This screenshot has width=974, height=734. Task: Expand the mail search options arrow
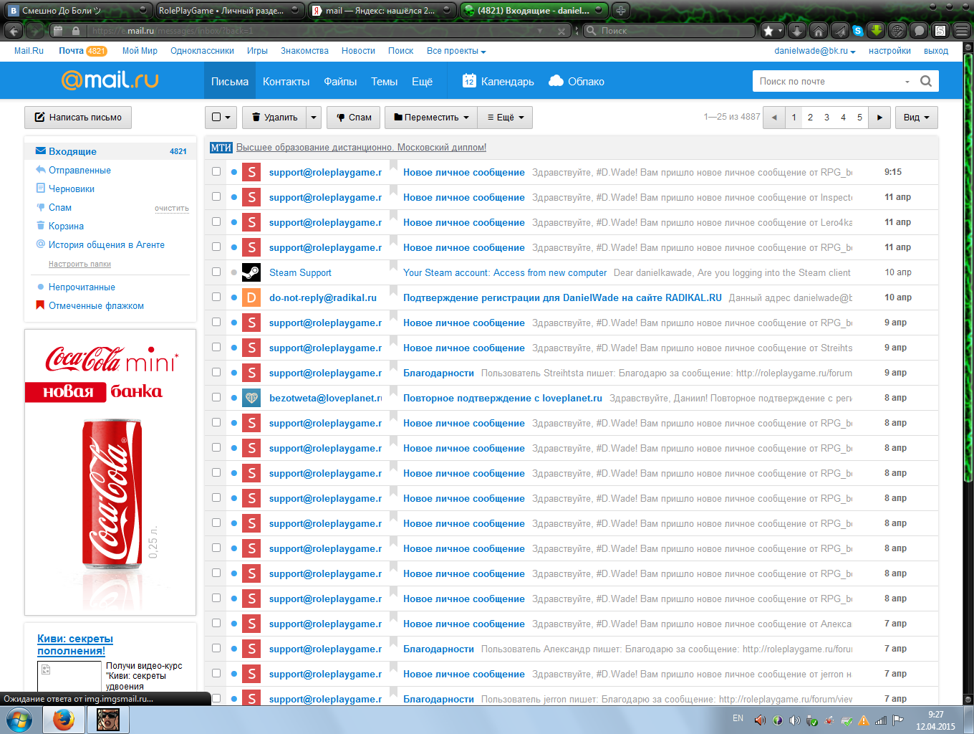(907, 82)
